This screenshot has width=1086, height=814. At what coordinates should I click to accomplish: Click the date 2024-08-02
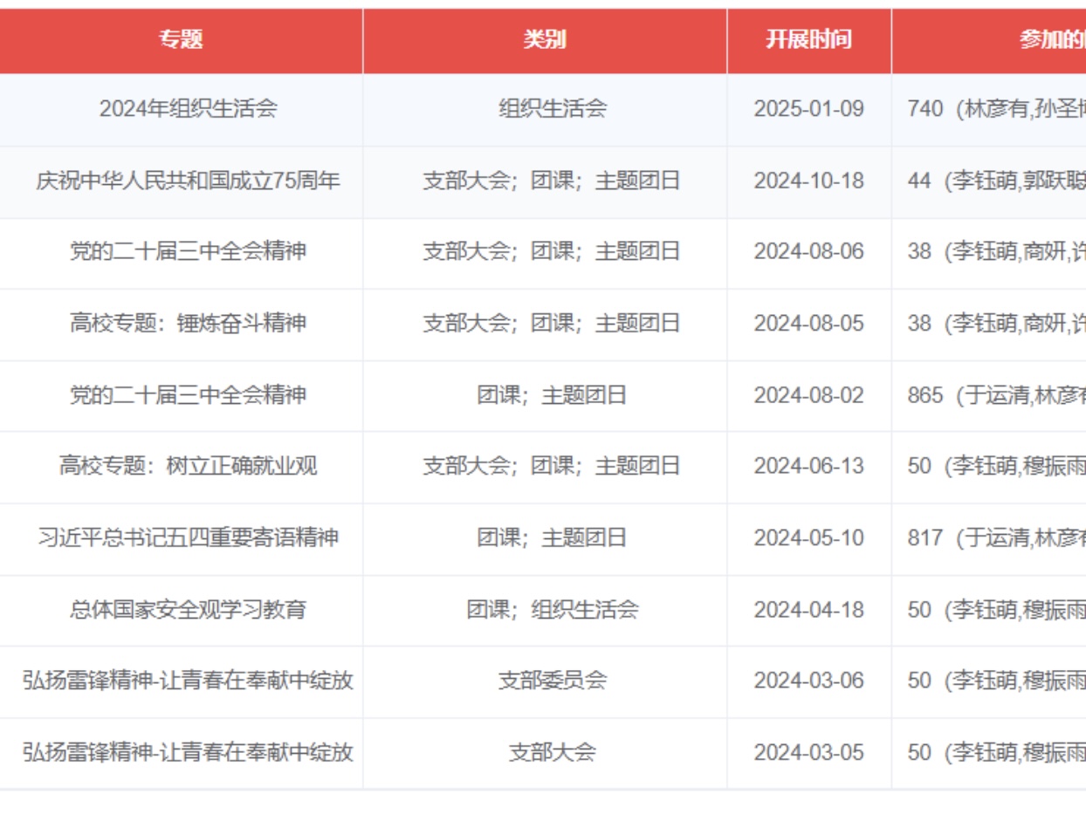coord(808,396)
